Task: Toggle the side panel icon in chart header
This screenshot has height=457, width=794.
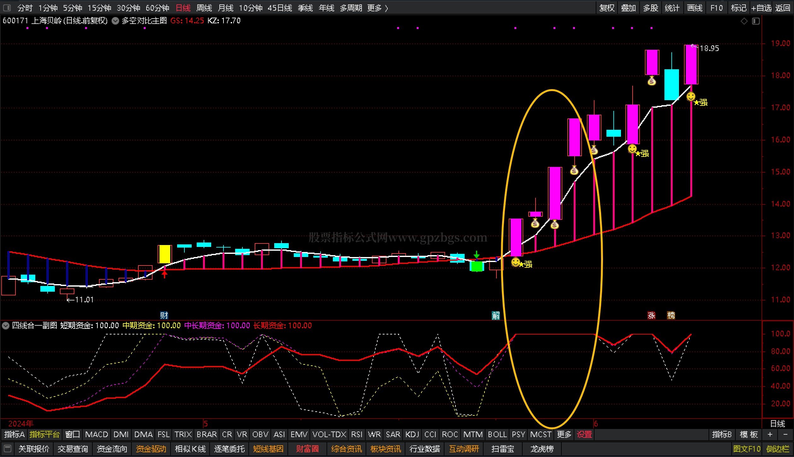Action: [756, 21]
